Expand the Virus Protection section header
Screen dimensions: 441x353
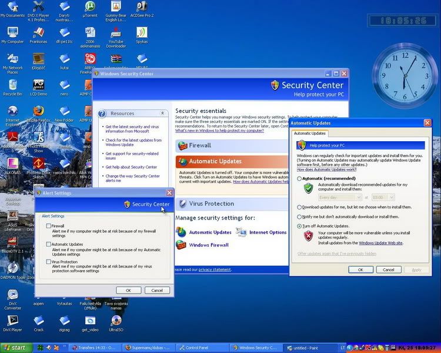click(232, 204)
